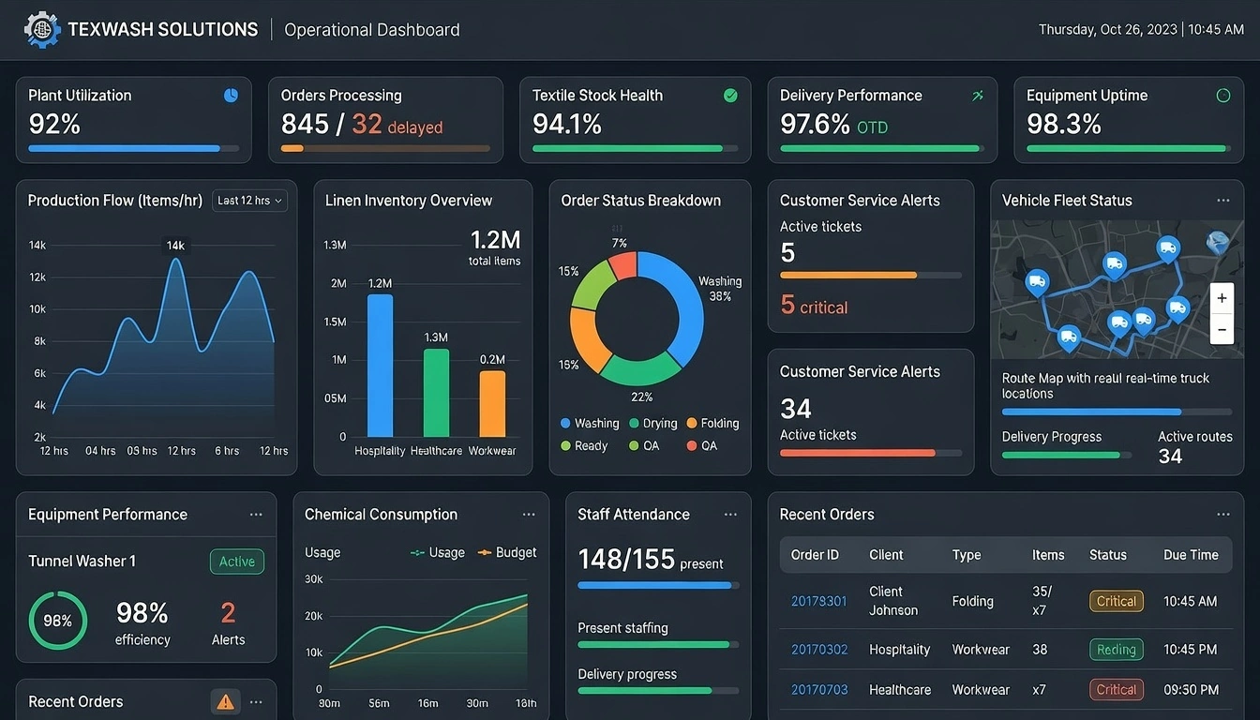Open the Recent Orders table panel menu
Viewport: 1260px width, 720px height.
click(x=1222, y=514)
